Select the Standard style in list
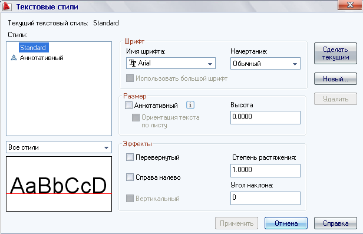The width and height of the screenshot is (363, 234). (34, 47)
